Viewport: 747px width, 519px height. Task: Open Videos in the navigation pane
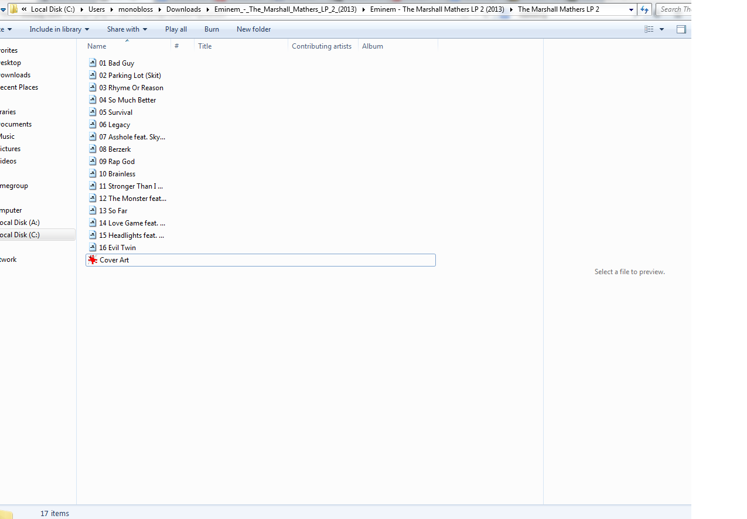point(8,161)
